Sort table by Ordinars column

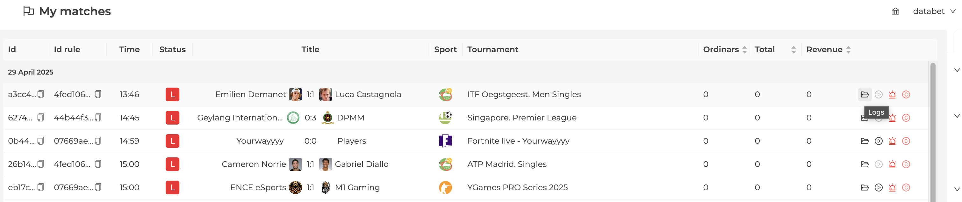[744, 50]
